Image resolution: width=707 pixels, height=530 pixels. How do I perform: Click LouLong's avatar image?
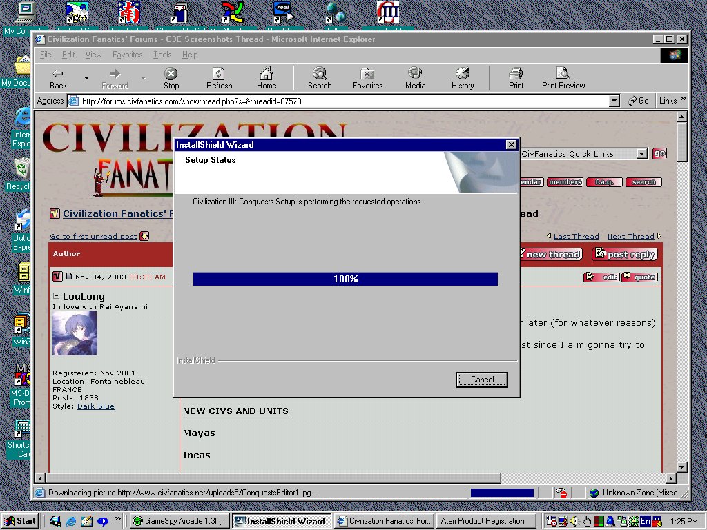click(x=75, y=333)
